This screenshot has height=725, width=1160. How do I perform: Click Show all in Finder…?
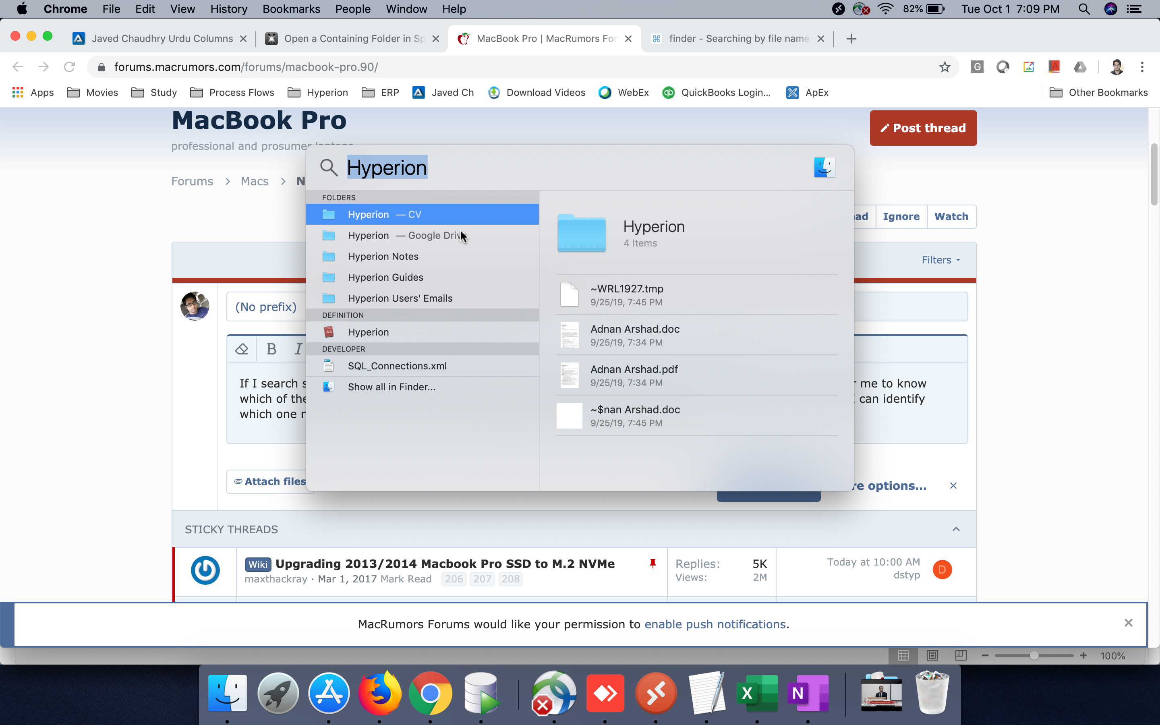click(422, 387)
